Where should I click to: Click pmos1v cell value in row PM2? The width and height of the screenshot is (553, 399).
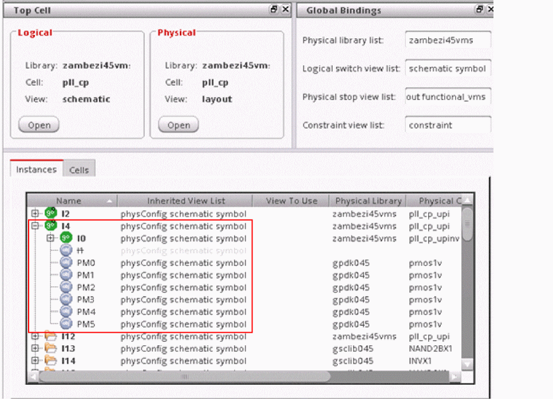[425, 288]
